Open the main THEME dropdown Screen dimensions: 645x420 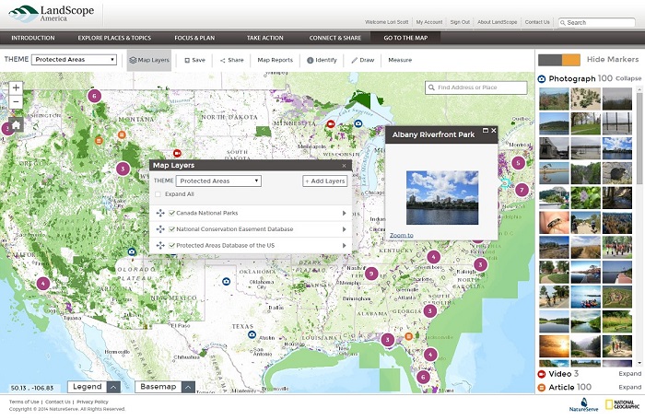pos(74,60)
